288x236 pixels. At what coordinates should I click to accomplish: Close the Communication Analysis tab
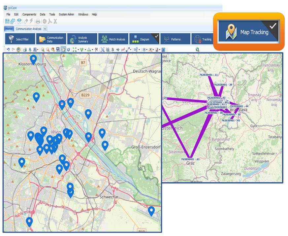pyautogui.click(x=45, y=29)
